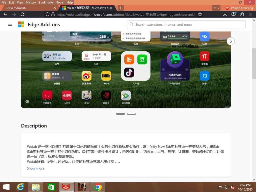This screenshot has width=256, height=192.
Task: Click the red π icon in the screenshot
Action: pos(204,56)
